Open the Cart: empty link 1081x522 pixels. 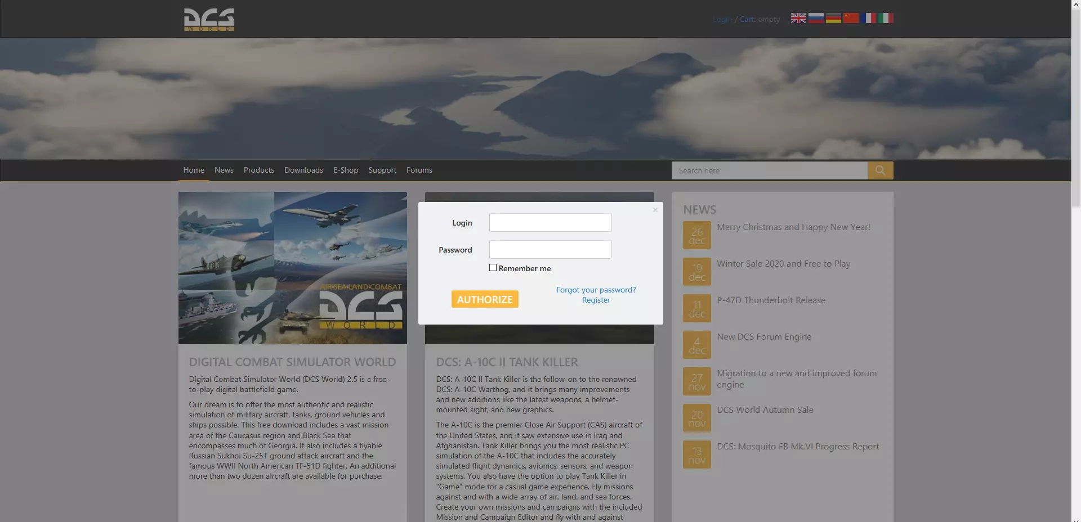click(760, 19)
